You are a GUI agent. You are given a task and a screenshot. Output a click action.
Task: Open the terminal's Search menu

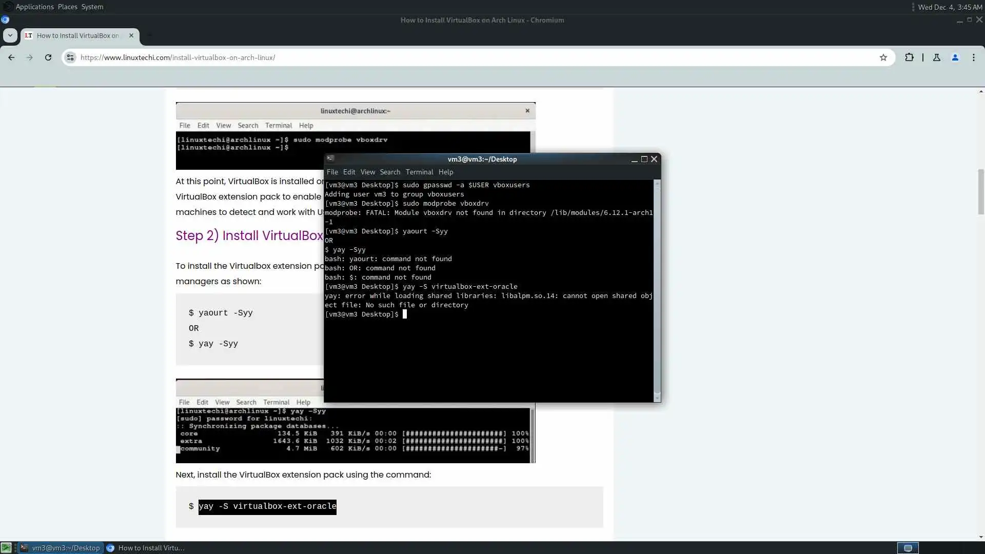pyautogui.click(x=389, y=172)
